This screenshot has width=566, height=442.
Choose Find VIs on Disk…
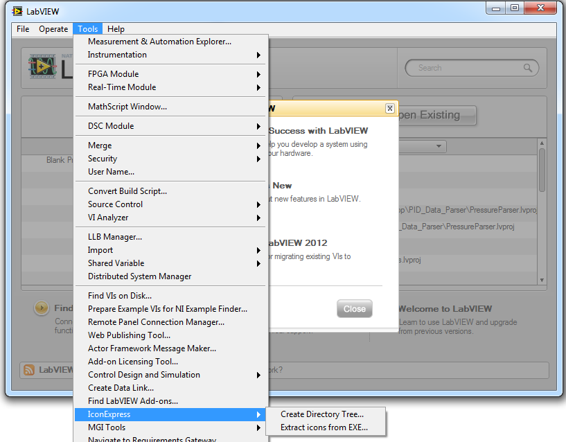pyautogui.click(x=170, y=296)
